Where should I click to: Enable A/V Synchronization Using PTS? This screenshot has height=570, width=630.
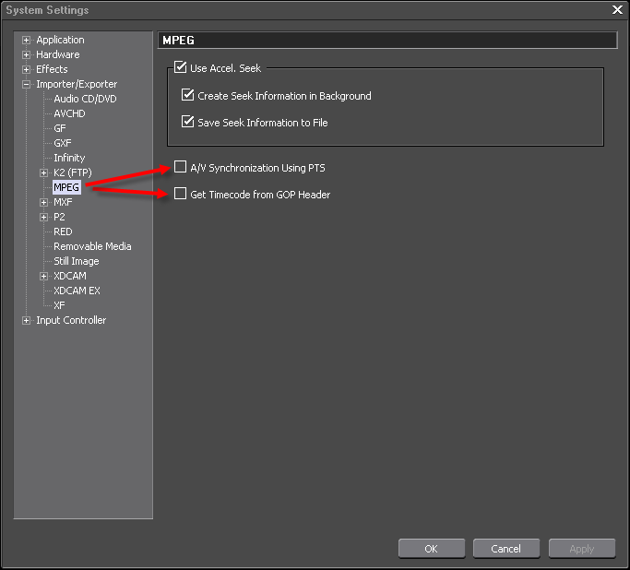181,168
